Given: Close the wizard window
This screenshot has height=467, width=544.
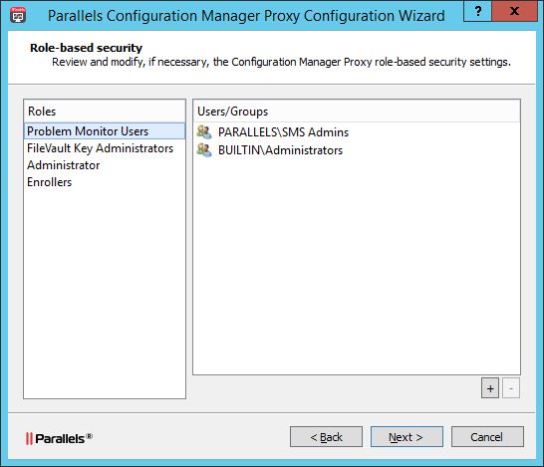Looking at the screenshot, I should pyautogui.click(x=514, y=11).
